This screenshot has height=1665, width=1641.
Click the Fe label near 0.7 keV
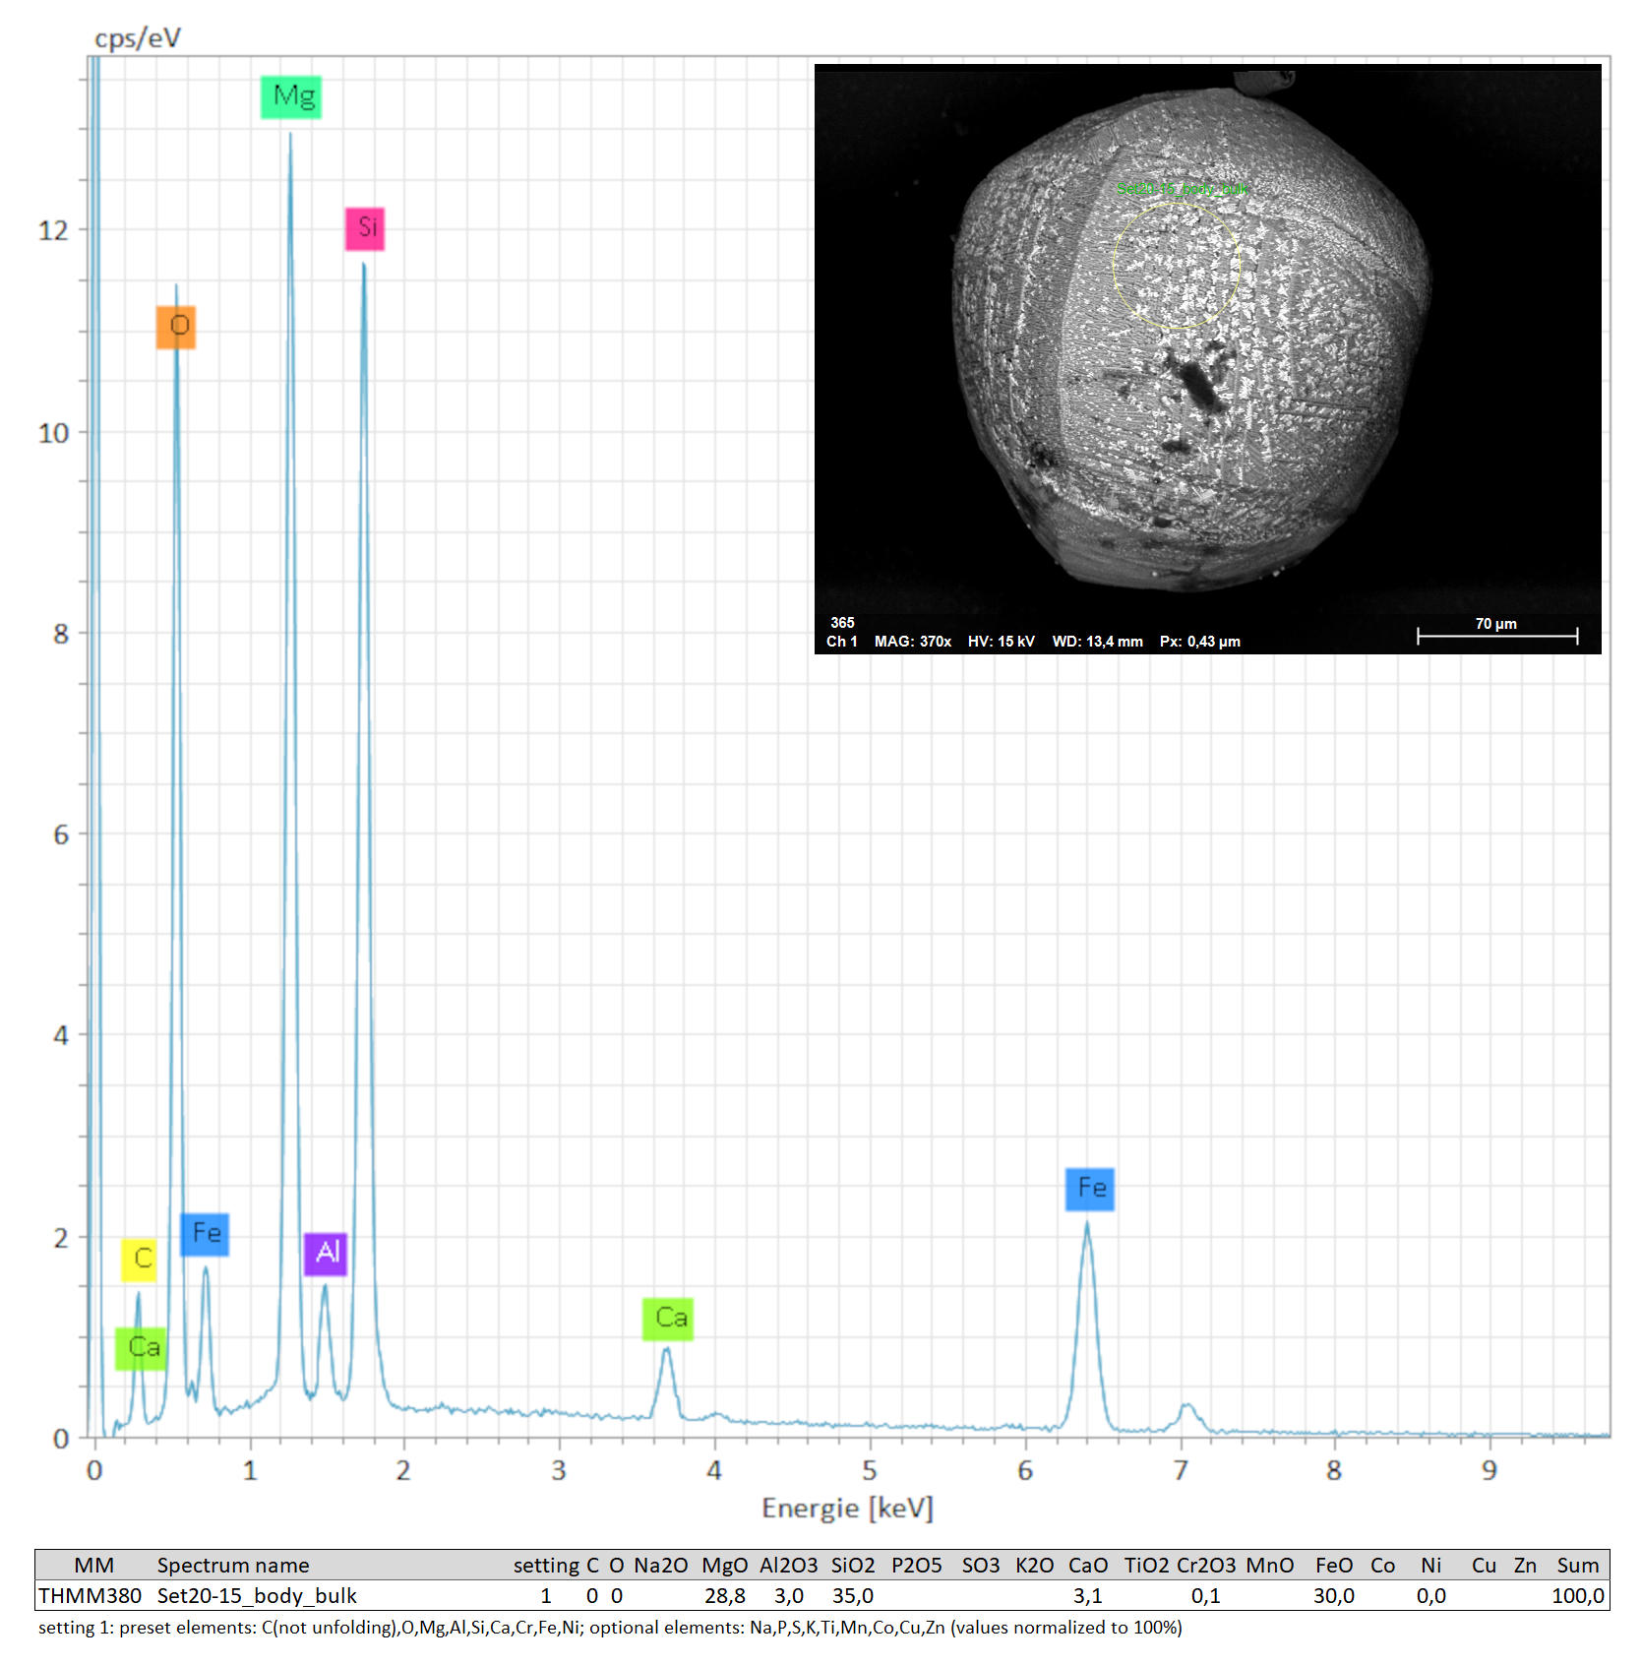(205, 1234)
